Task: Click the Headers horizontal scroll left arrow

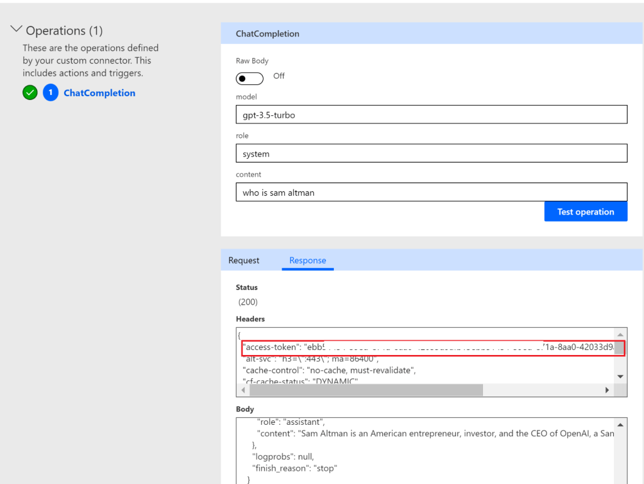Action: [243, 390]
